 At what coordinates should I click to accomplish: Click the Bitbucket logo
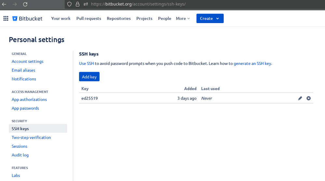pyautogui.click(x=27, y=19)
